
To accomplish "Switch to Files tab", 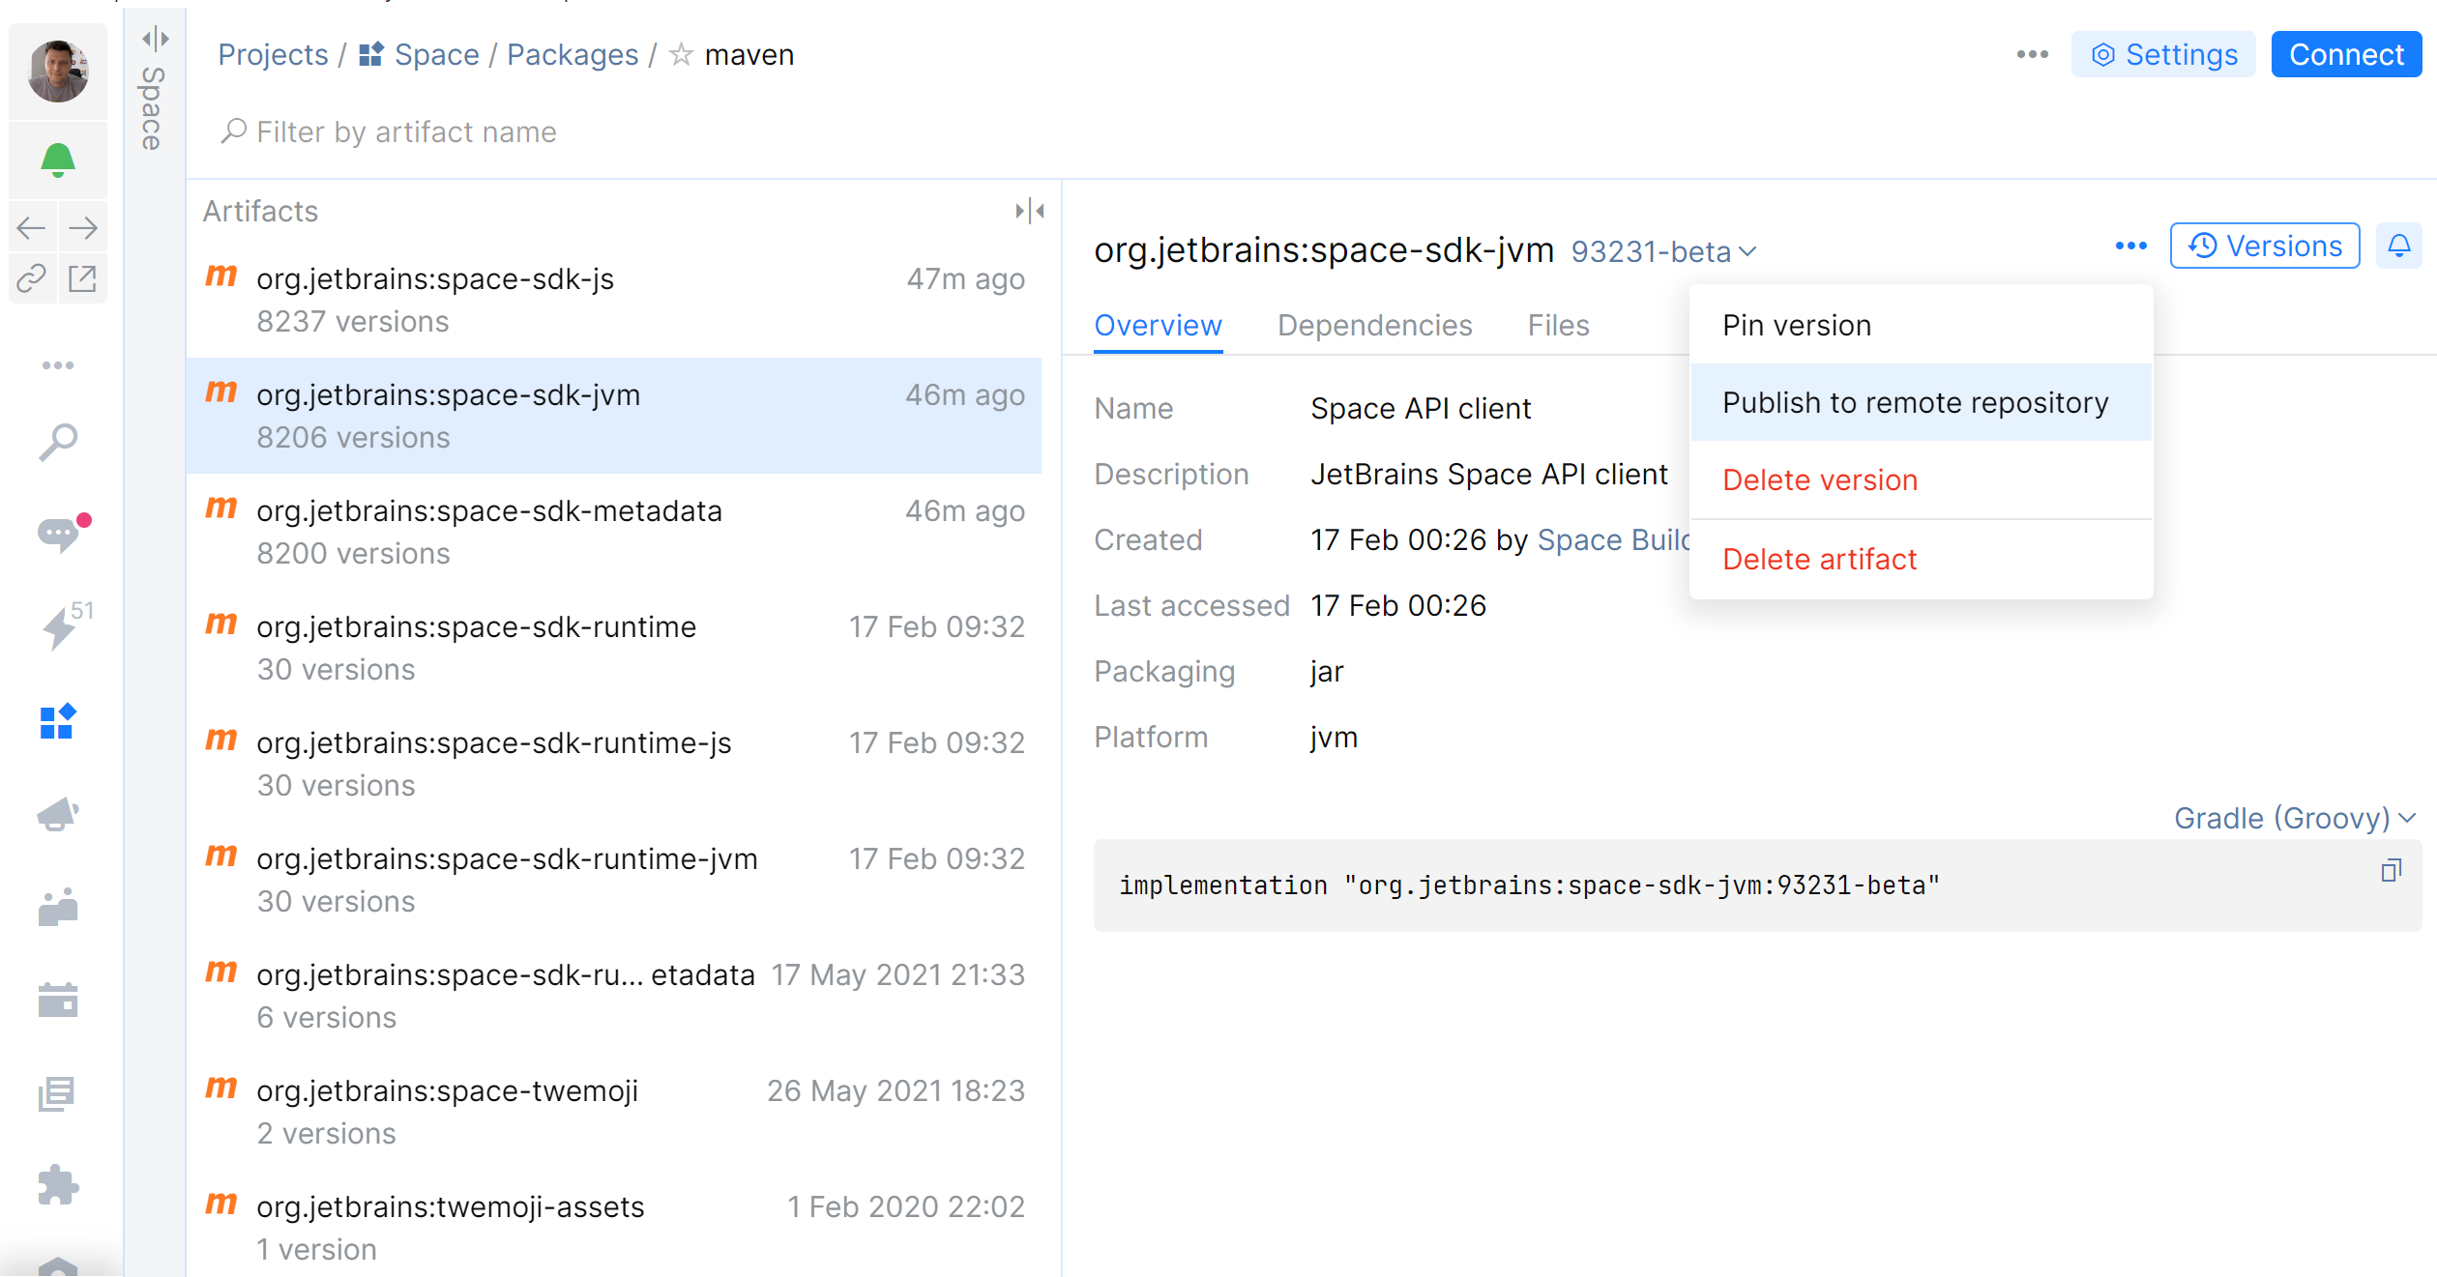I will tap(1558, 326).
